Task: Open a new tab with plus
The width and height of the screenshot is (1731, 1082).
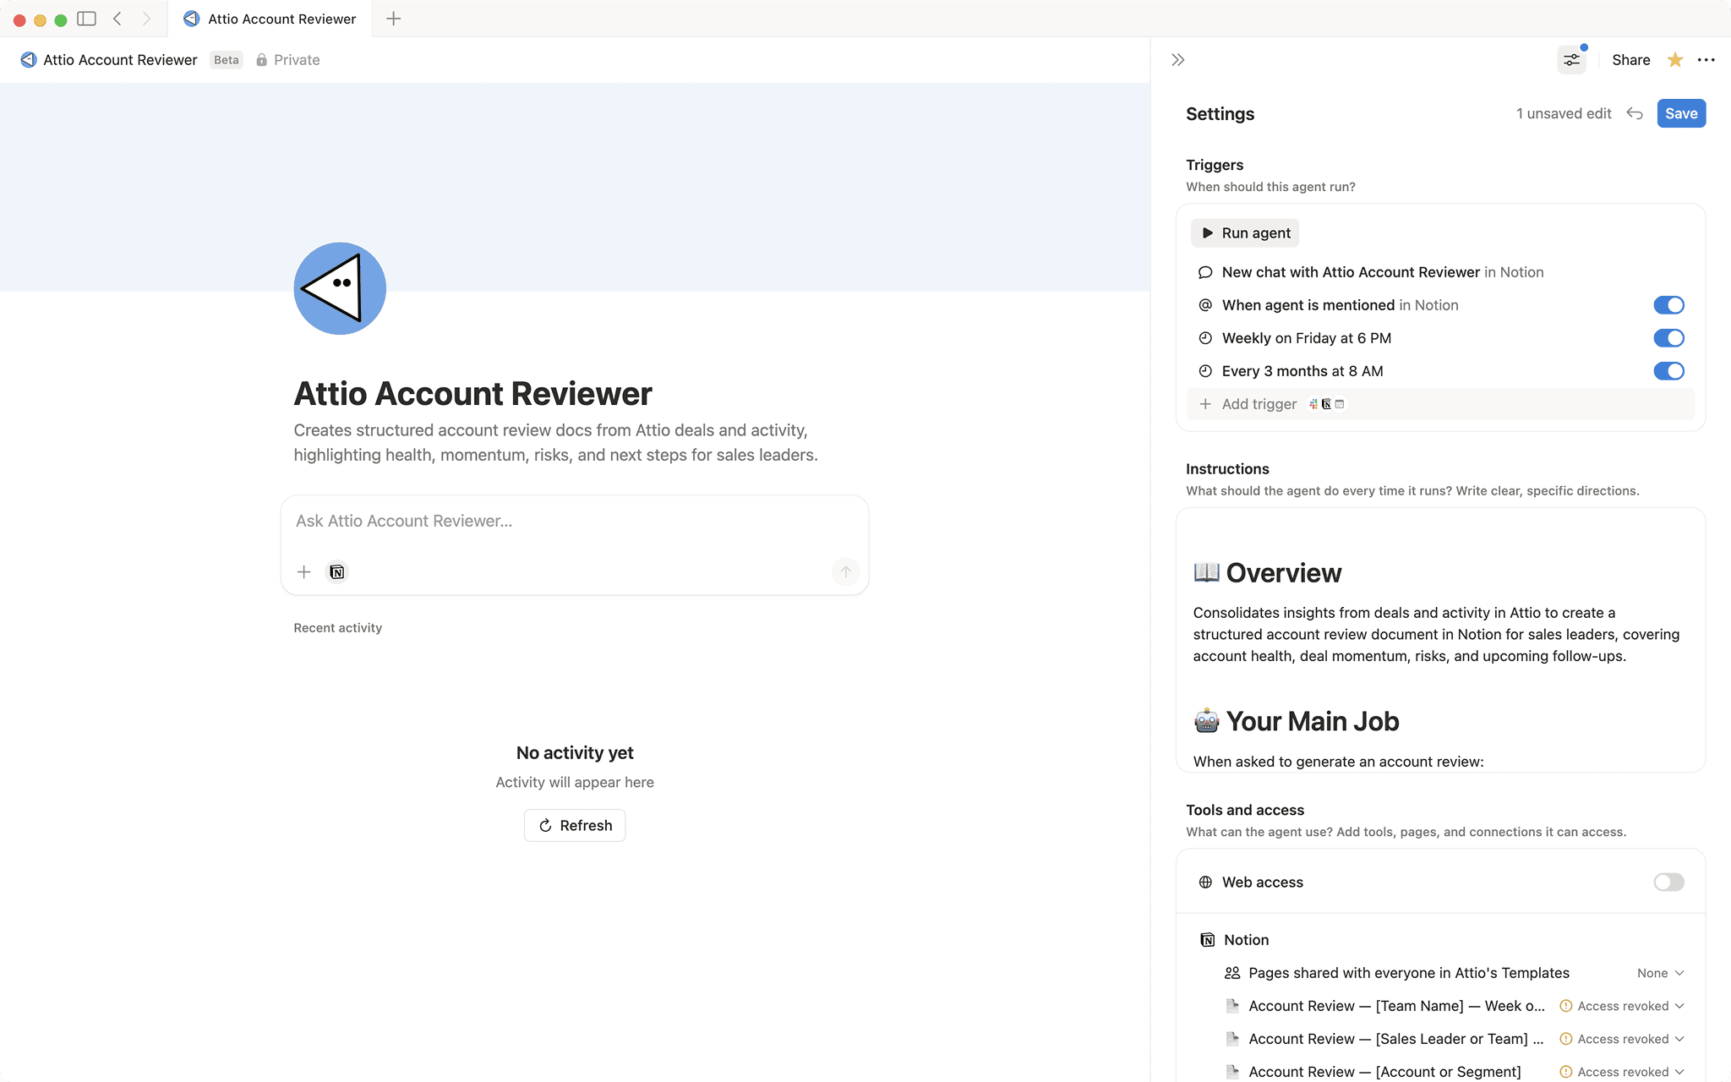Action: tap(394, 19)
